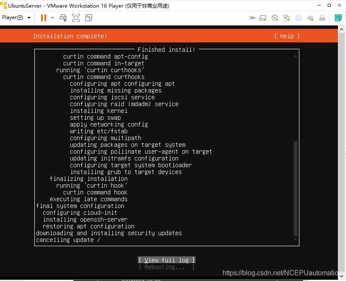Click 'Finished install!' box title
The image size is (346, 281).
click(x=167, y=50)
